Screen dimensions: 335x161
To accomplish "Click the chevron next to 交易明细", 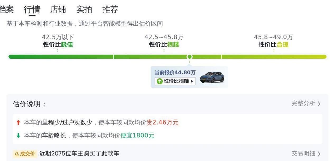I will tap(319, 154).
